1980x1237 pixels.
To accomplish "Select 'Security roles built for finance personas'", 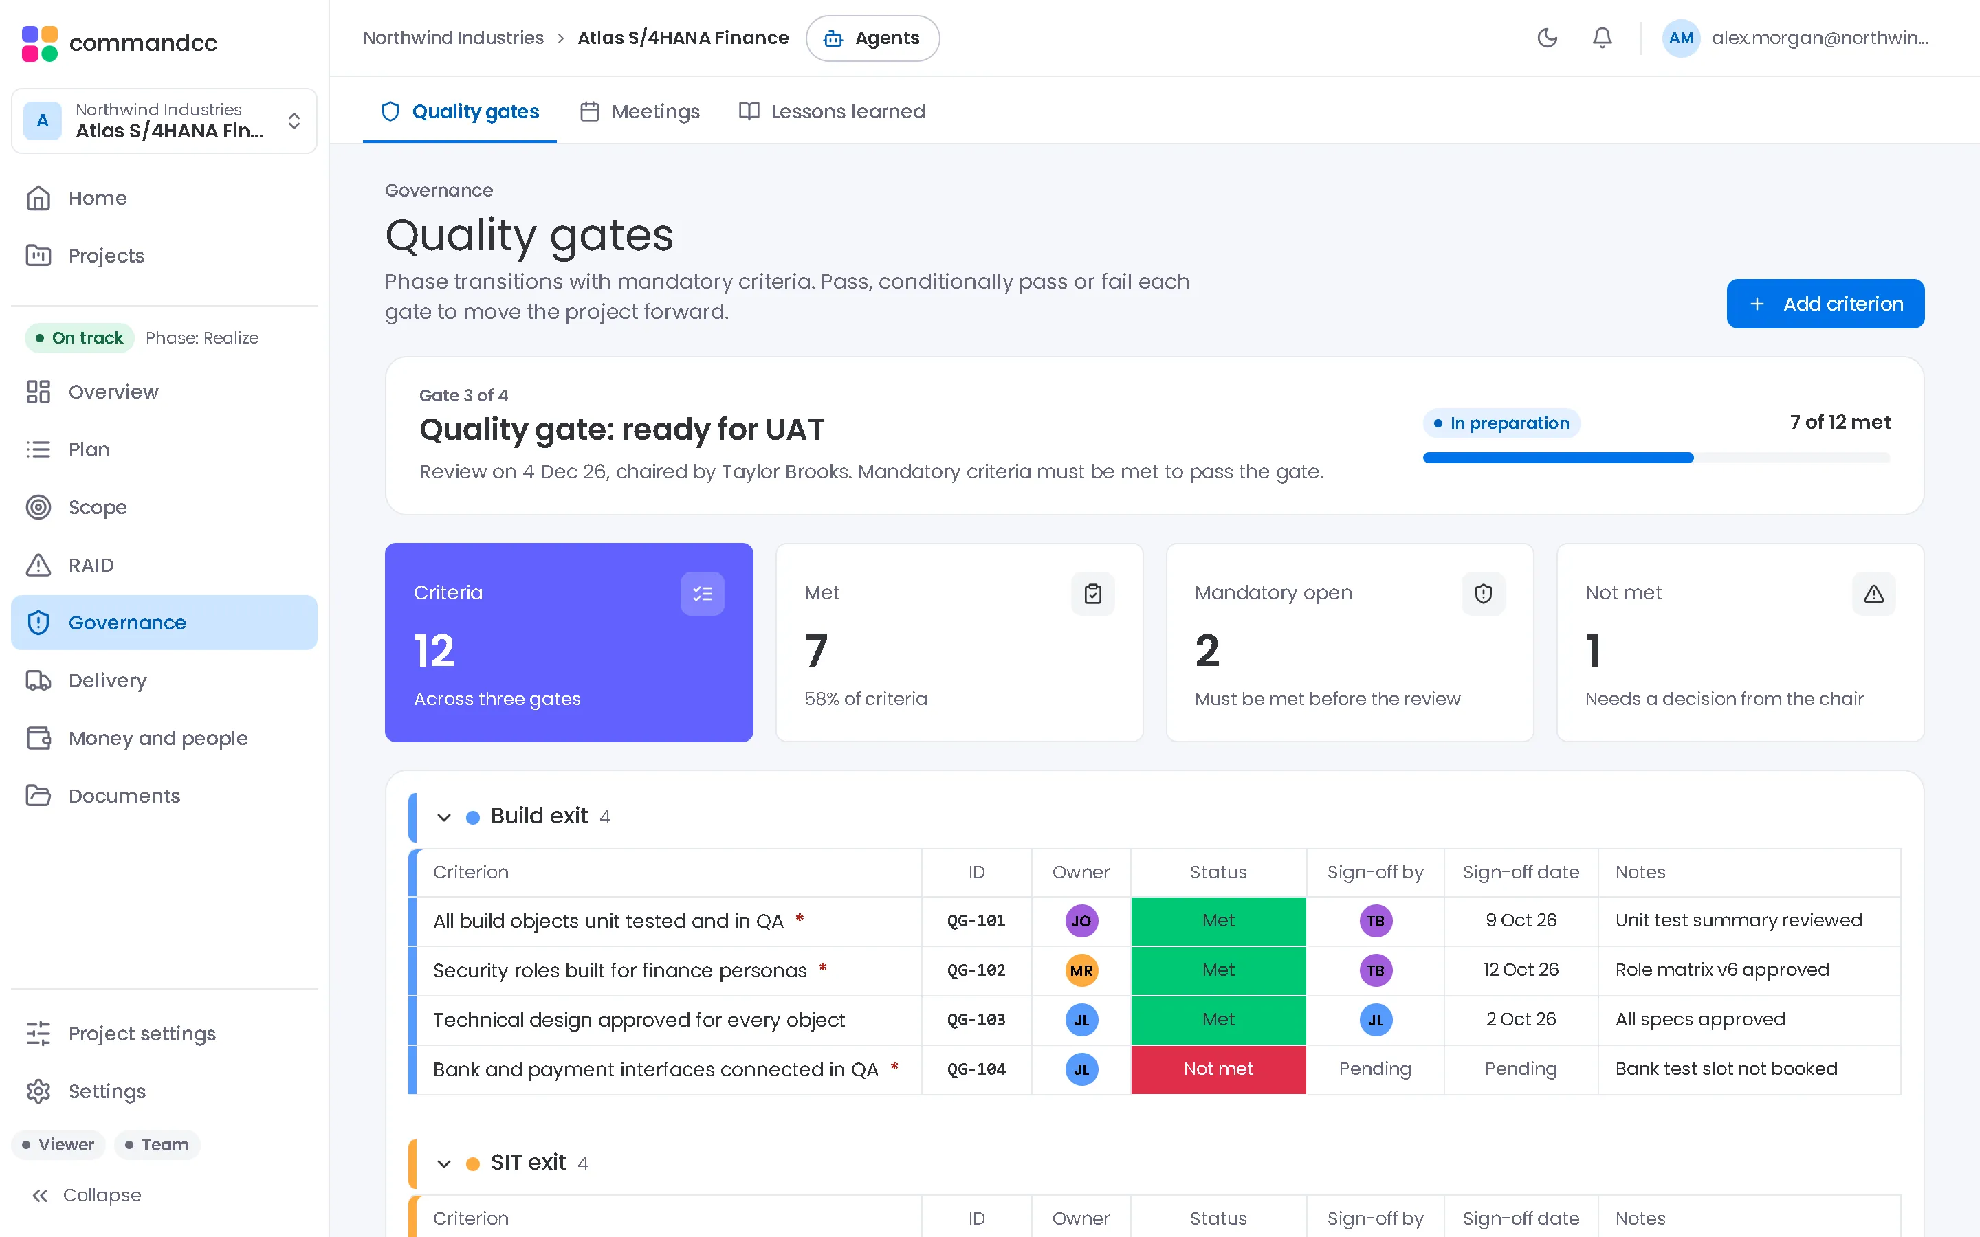I will coord(619,970).
